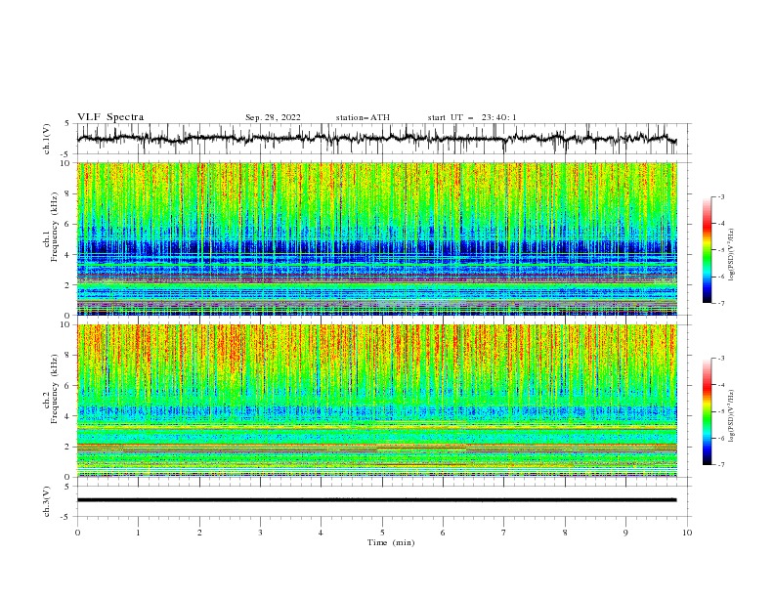This screenshot has width=774, height=598.
Task: Click the time axis tick label "0"
Action: (x=77, y=533)
